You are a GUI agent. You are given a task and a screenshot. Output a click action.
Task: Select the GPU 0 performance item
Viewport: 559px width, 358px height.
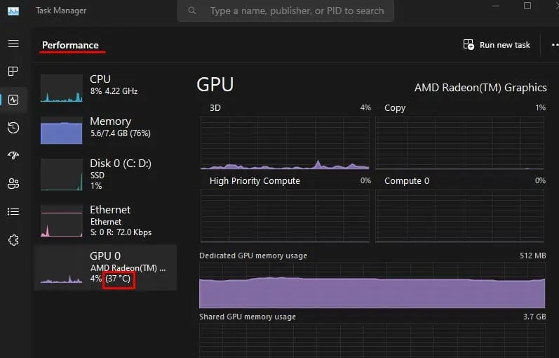point(105,267)
